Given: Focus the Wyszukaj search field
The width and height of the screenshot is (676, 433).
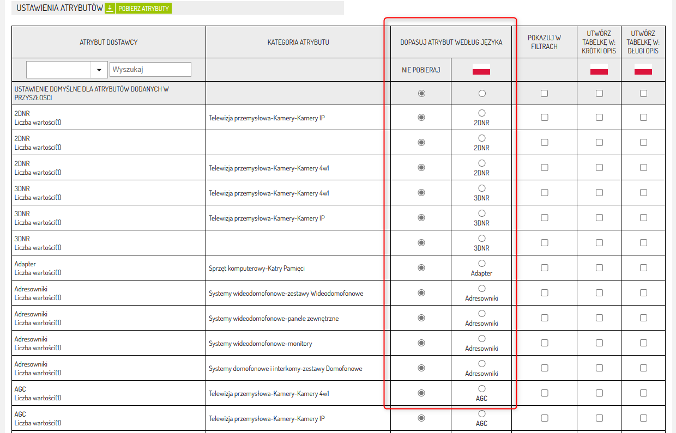Looking at the screenshot, I should pos(150,70).
